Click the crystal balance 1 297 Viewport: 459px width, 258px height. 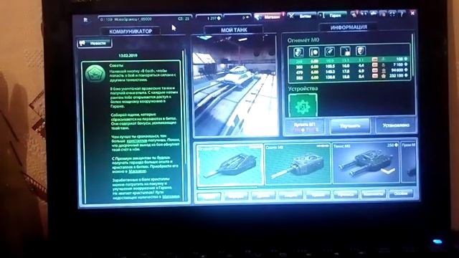point(214,18)
